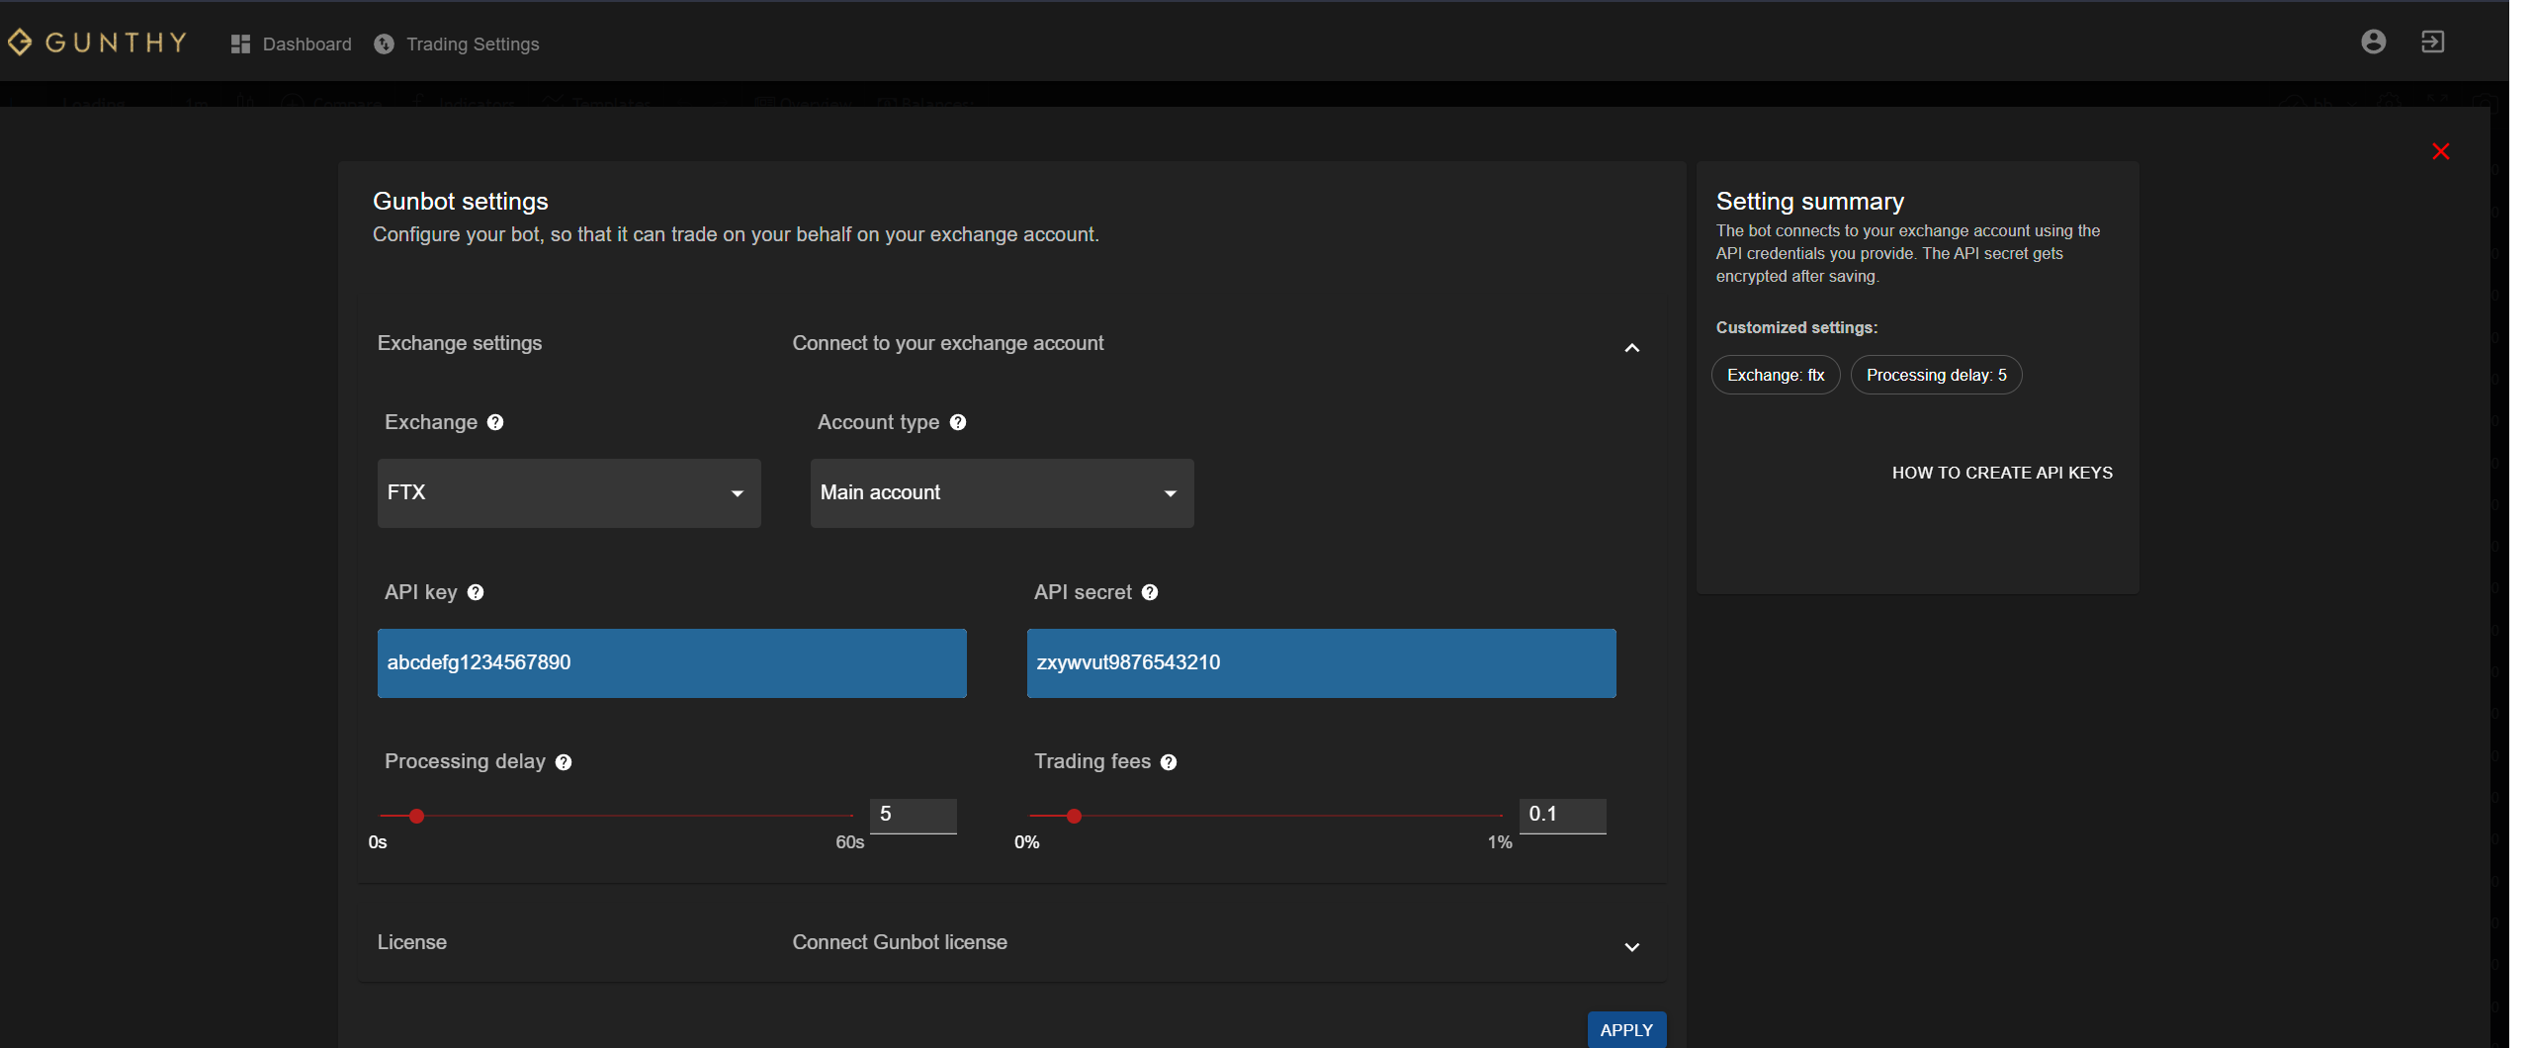Open the Dashboard menu item

pyautogui.click(x=291, y=44)
